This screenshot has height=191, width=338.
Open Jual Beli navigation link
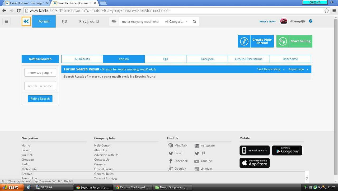27,155
